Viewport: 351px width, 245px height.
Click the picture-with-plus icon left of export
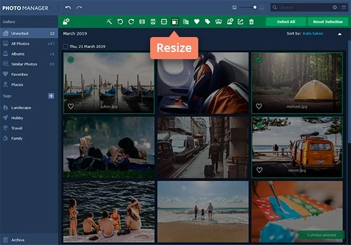pyautogui.click(x=230, y=21)
